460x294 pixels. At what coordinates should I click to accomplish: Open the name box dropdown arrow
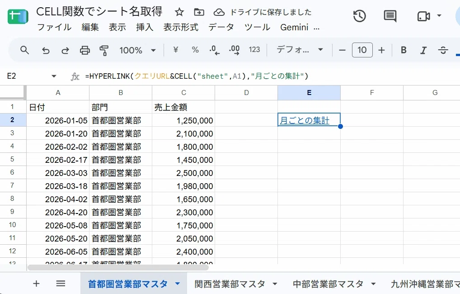coord(54,76)
